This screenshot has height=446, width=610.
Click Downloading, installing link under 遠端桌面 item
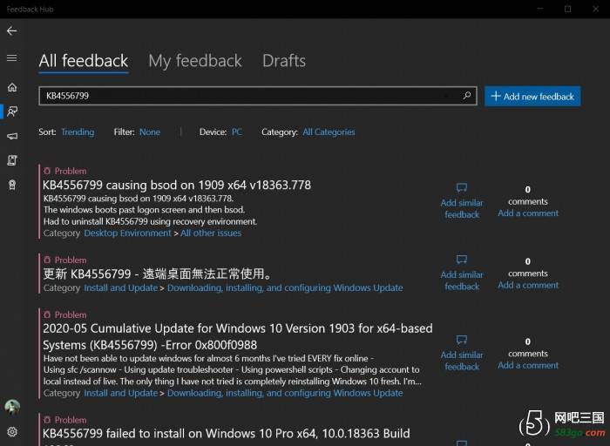click(285, 288)
